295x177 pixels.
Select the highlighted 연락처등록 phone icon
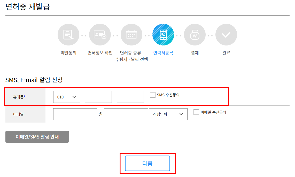point(163,34)
